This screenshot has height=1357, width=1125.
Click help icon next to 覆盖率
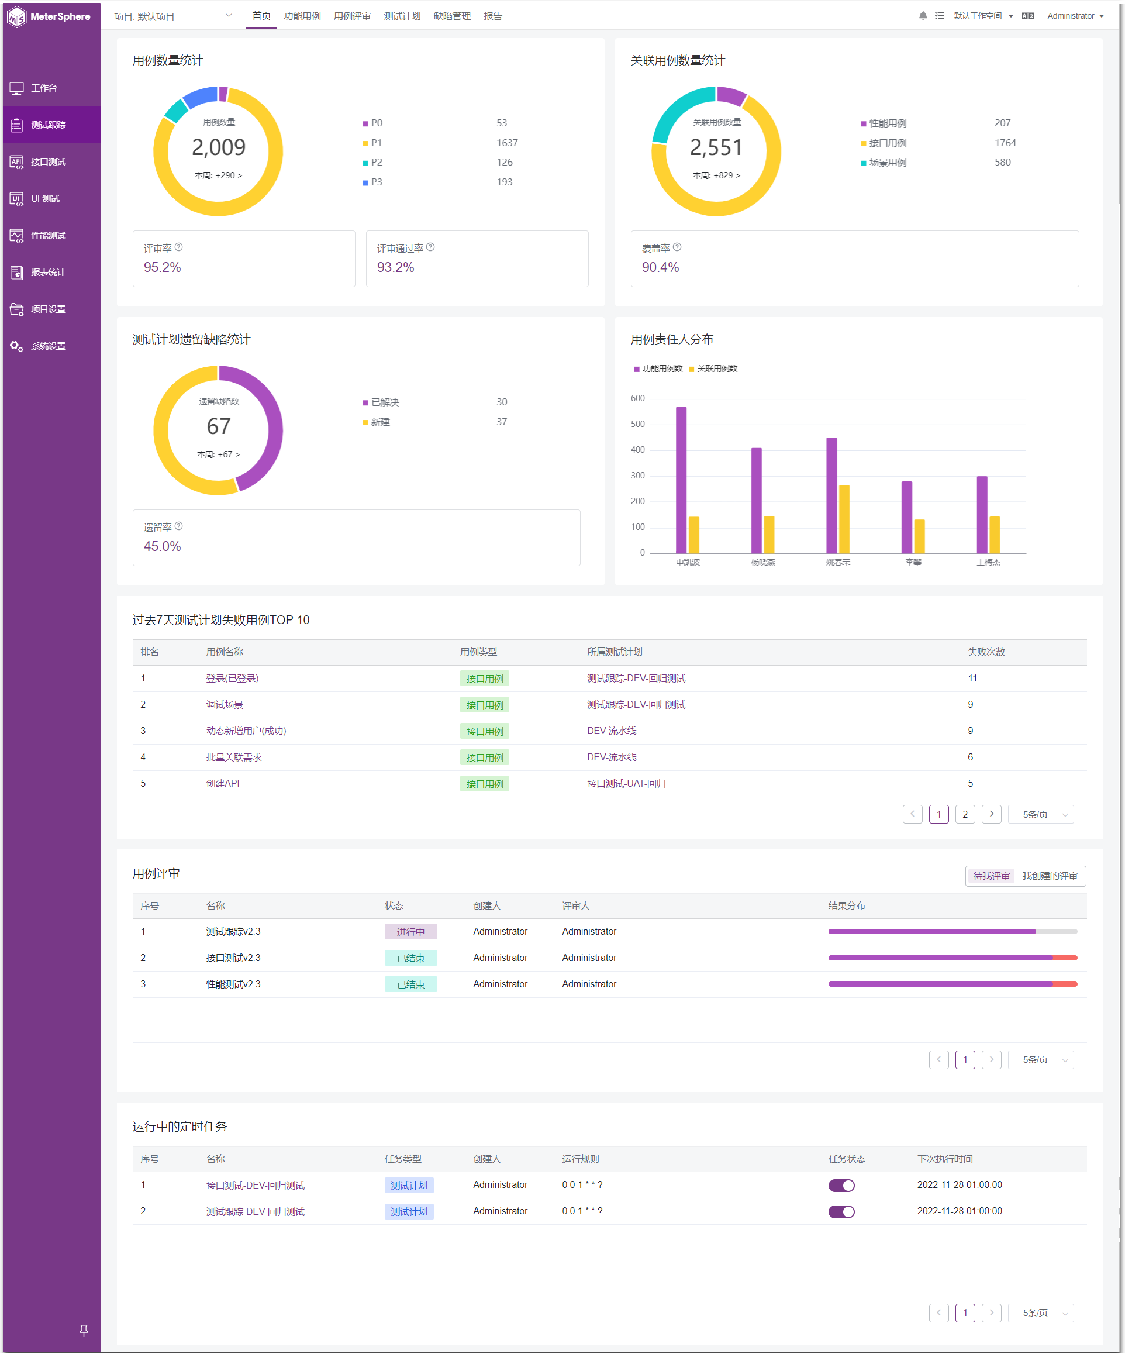[678, 247]
